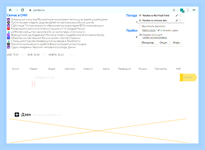Edit the Yandex.ru remove ads style

coord(177,21)
